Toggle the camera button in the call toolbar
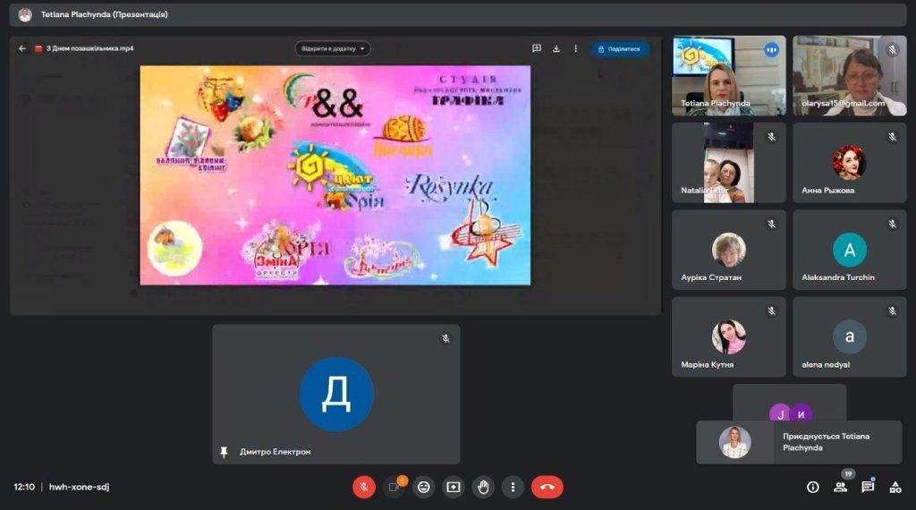Screen dimensions: 916x510 (394, 487)
